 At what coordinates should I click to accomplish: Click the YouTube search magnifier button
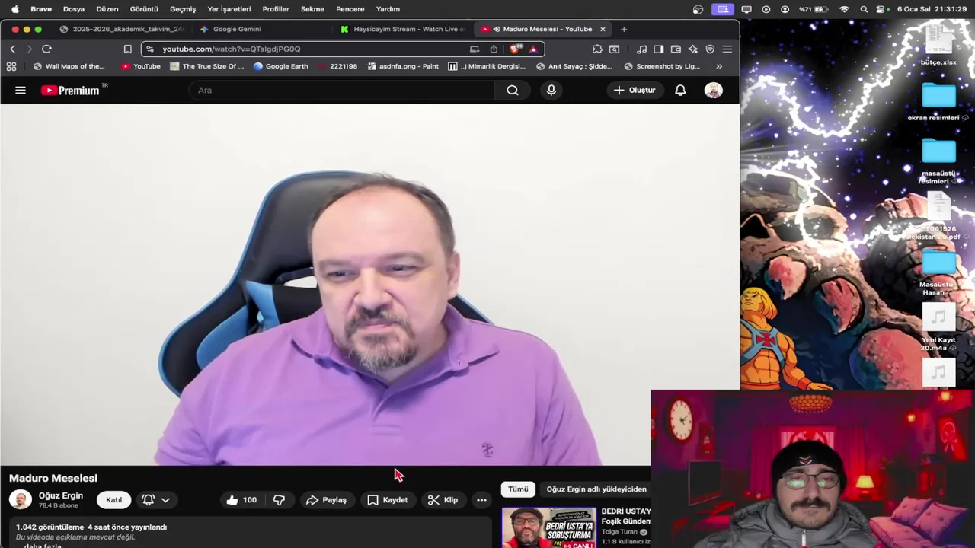click(x=513, y=90)
